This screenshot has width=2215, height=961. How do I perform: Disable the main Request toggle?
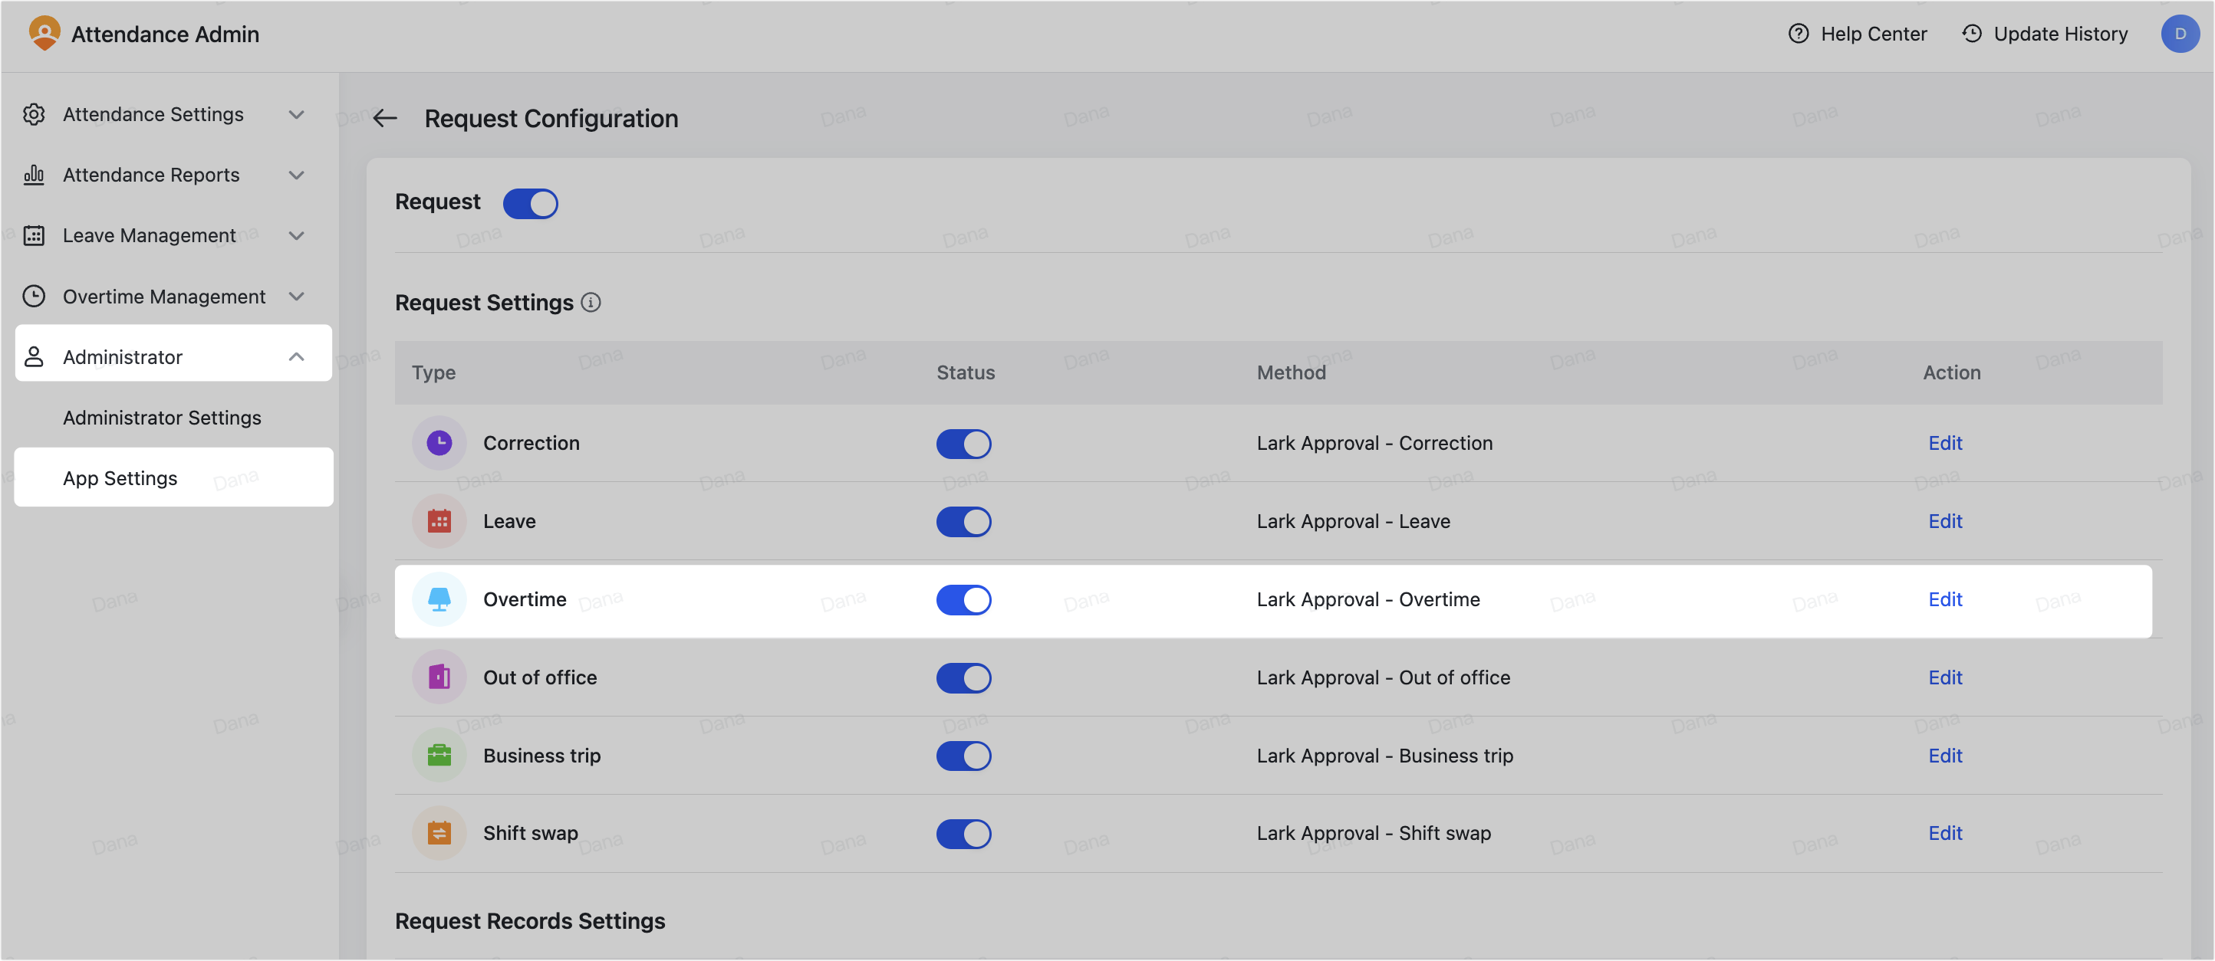531,204
